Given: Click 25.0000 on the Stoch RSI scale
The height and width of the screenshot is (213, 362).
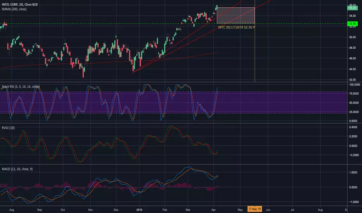Looking at the screenshot, I should pos(354,112).
